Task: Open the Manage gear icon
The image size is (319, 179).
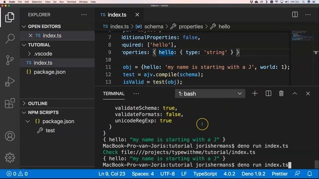Action: coord(9,158)
